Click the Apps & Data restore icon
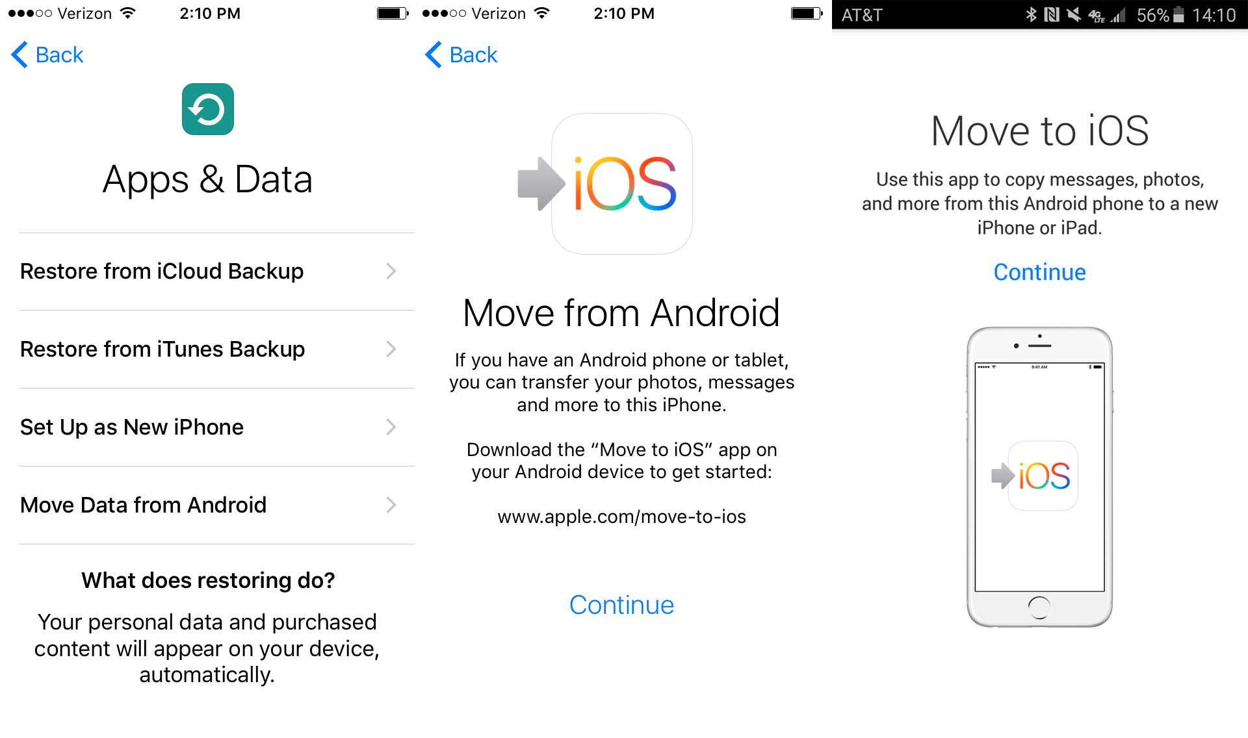 tap(208, 110)
